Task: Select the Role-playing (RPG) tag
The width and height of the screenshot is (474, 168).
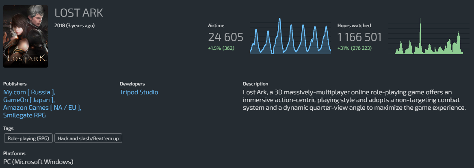Action: coord(28,138)
